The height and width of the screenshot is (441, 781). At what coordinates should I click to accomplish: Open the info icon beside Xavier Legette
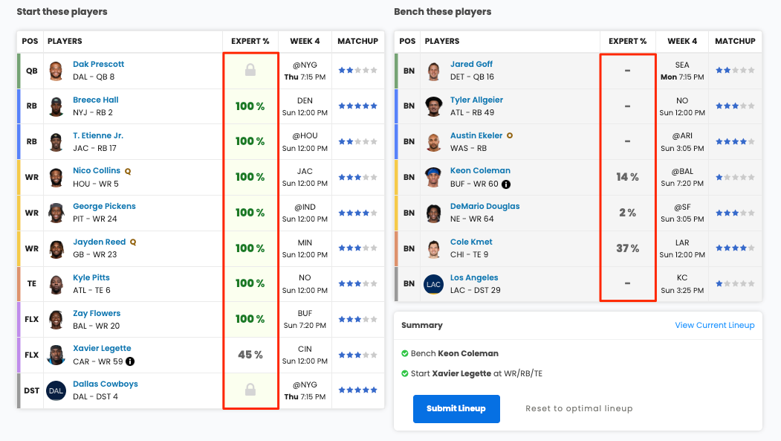pos(130,361)
